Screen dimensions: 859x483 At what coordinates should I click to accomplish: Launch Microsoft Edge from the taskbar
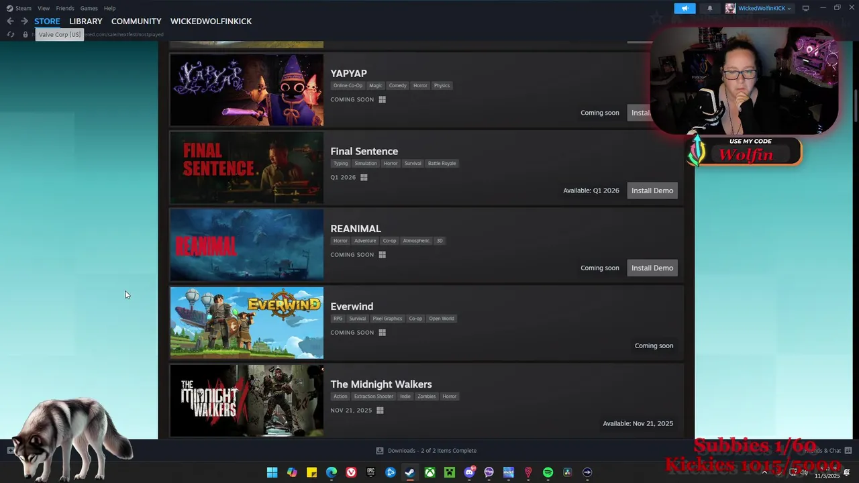pyautogui.click(x=332, y=472)
